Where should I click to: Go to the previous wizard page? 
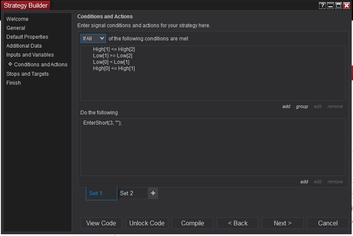coord(238,223)
